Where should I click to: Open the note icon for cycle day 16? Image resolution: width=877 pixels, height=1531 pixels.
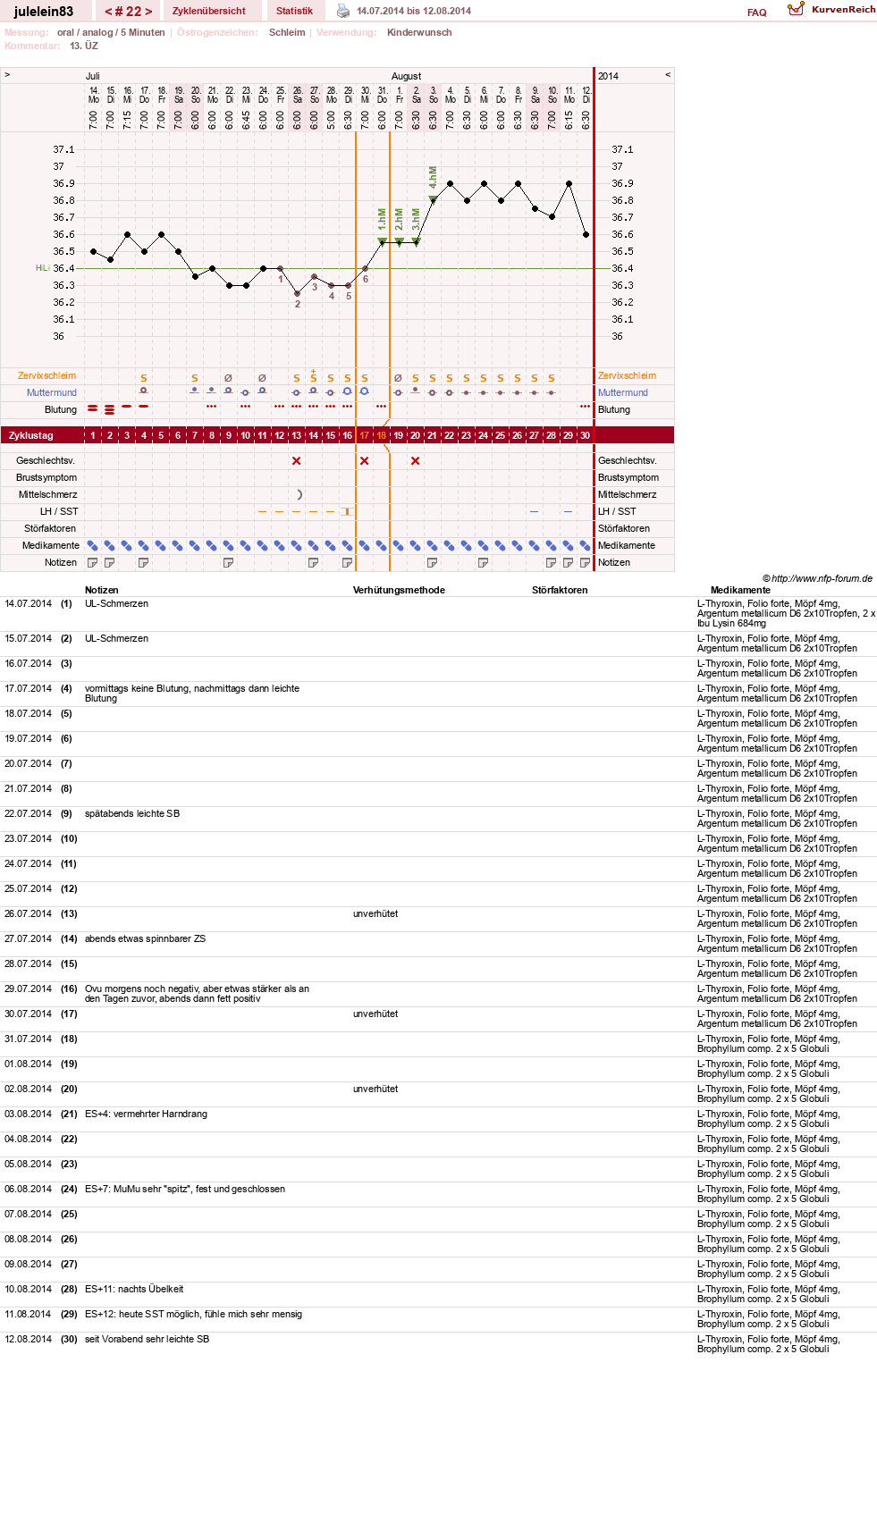coord(347,563)
